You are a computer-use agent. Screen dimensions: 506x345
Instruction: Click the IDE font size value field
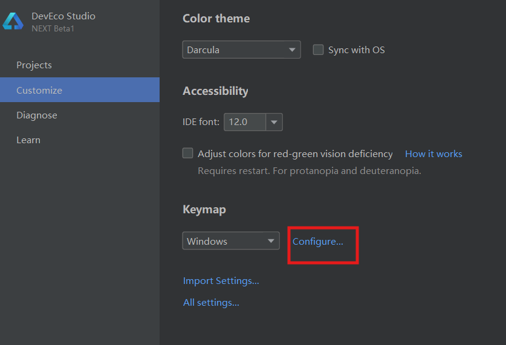pos(244,122)
